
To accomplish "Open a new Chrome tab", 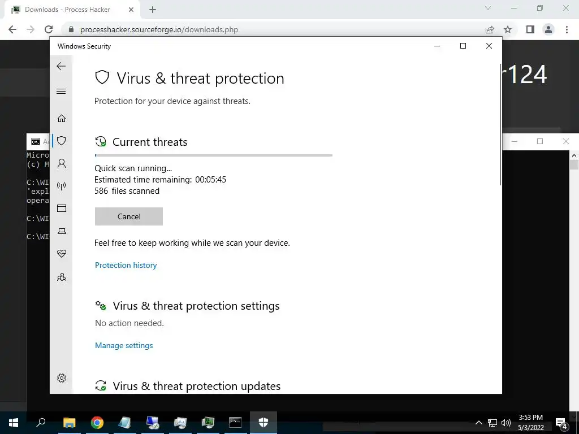I will 153,10.
